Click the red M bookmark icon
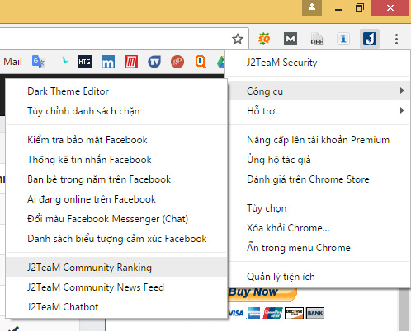Viewport: 411px width, 331px height. click(131, 62)
